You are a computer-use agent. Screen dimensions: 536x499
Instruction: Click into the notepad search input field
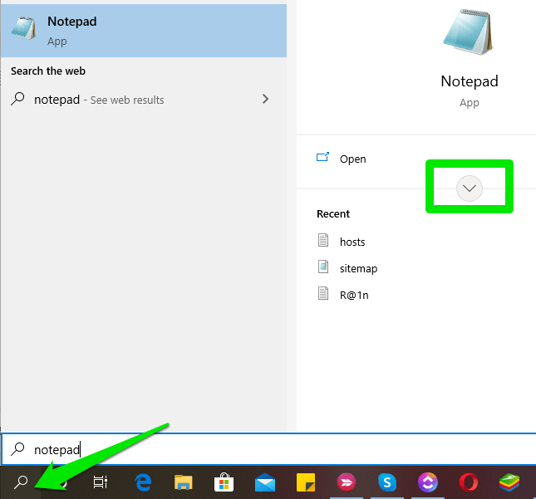(x=268, y=449)
